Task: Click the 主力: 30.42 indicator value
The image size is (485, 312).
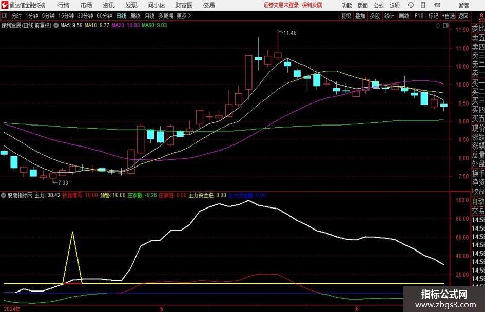Action: tap(47, 195)
